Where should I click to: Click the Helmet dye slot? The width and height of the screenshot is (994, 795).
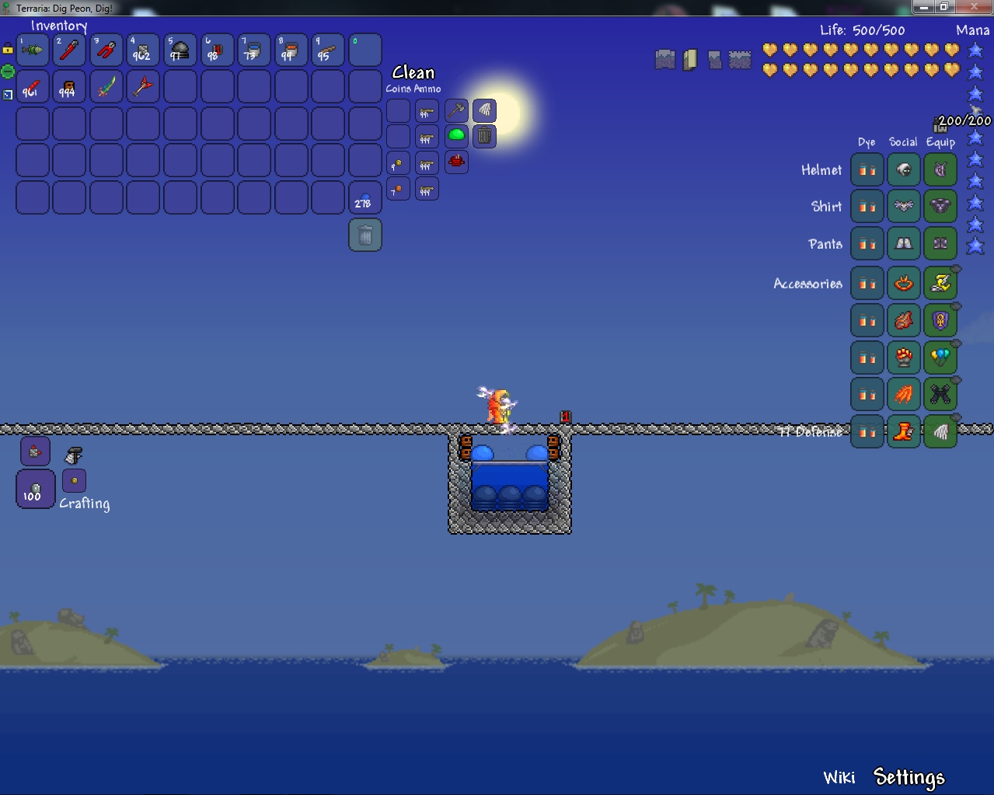pyautogui.click(x=867, y=169)
